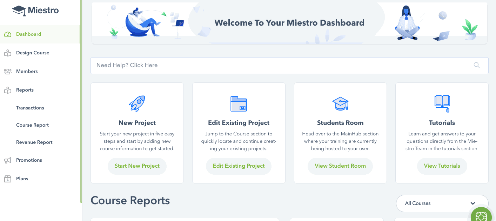The image size is (496, 221).
Task: Open the Dashboard menu item
Action: [x=40, y=34]
